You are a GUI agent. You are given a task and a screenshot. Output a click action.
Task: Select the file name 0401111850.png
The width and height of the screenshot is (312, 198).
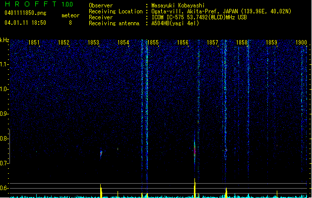(25, 13)
